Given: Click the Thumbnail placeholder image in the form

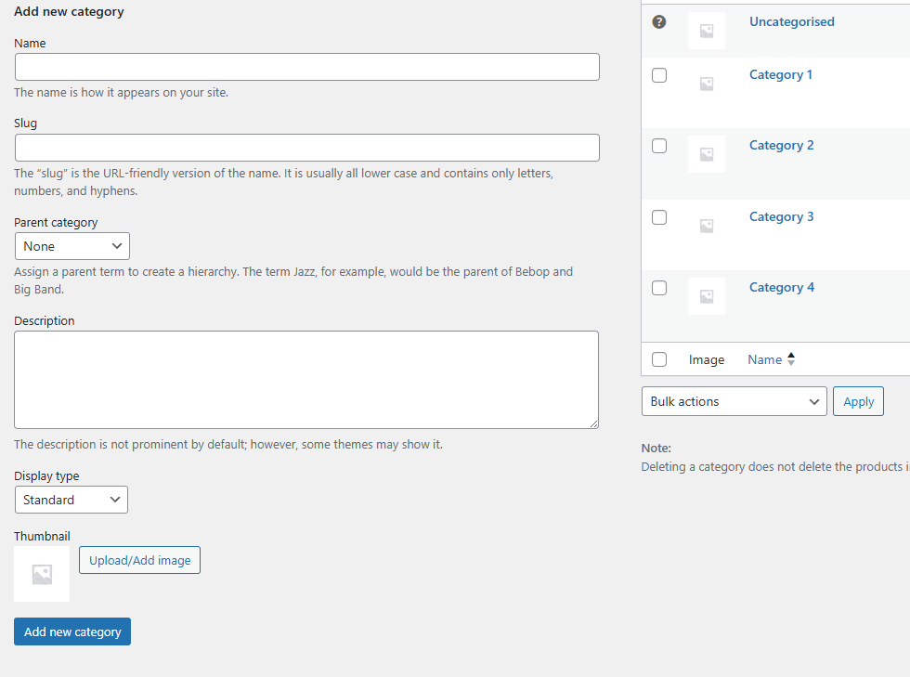Looking at the screenshot, I should click(42, 574).
